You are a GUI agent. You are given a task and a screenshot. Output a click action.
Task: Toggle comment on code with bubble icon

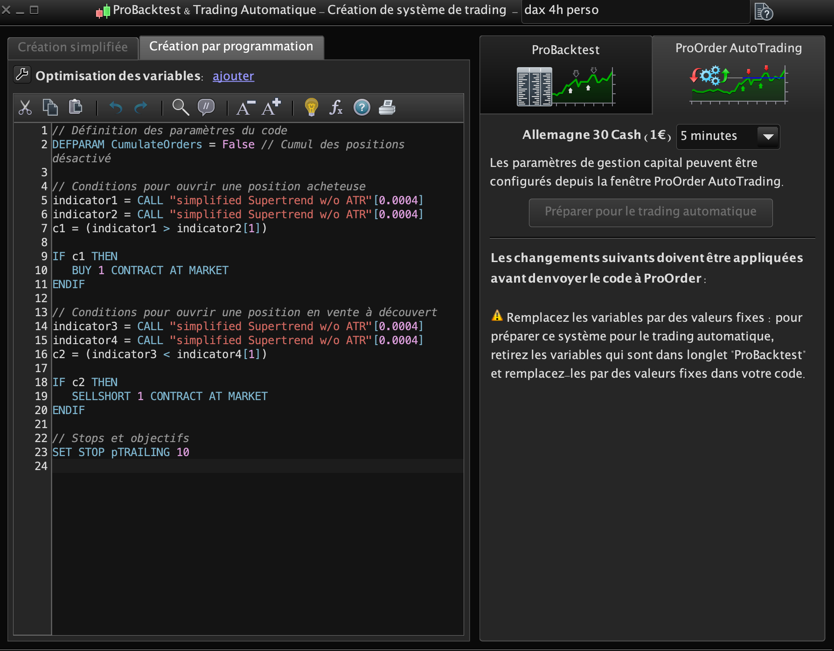(206, 108)
